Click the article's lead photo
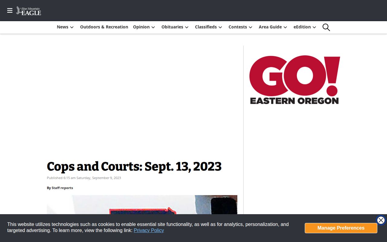The width and height of the screenshot is (387, 242). (142, 205)
